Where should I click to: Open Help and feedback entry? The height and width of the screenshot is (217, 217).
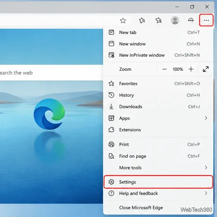[x=158, y=193]
